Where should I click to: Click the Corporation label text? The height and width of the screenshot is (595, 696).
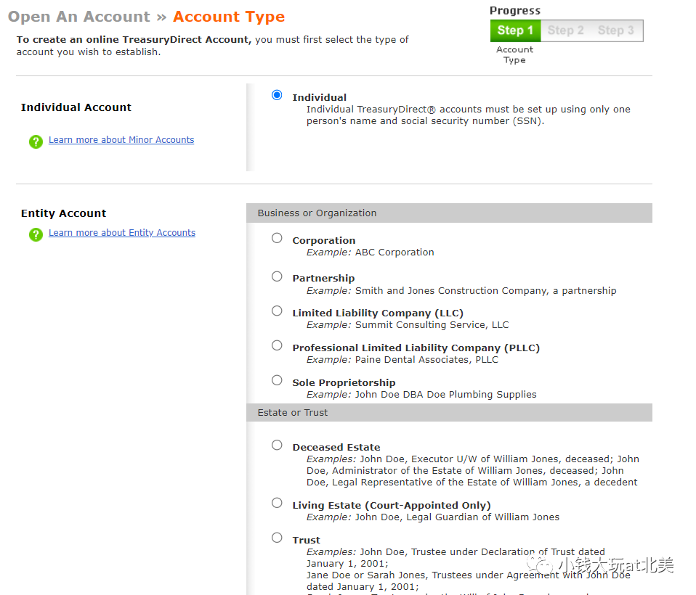(323, 240)
